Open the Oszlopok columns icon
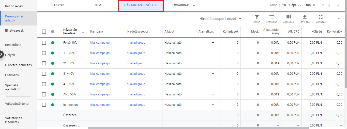Image resolution: width=347 pixels, height=129 pixels. (x=289, y=19)
